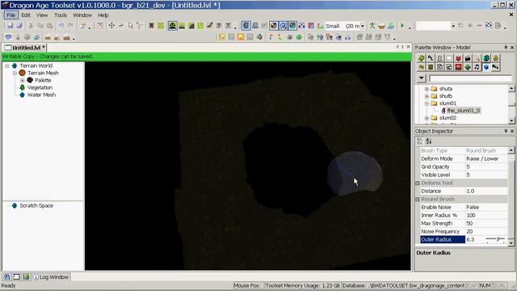Image resolution: width=517 pixels, height=291 pixels.
Task: Open the Help menu
Action: tap(103, 15)
